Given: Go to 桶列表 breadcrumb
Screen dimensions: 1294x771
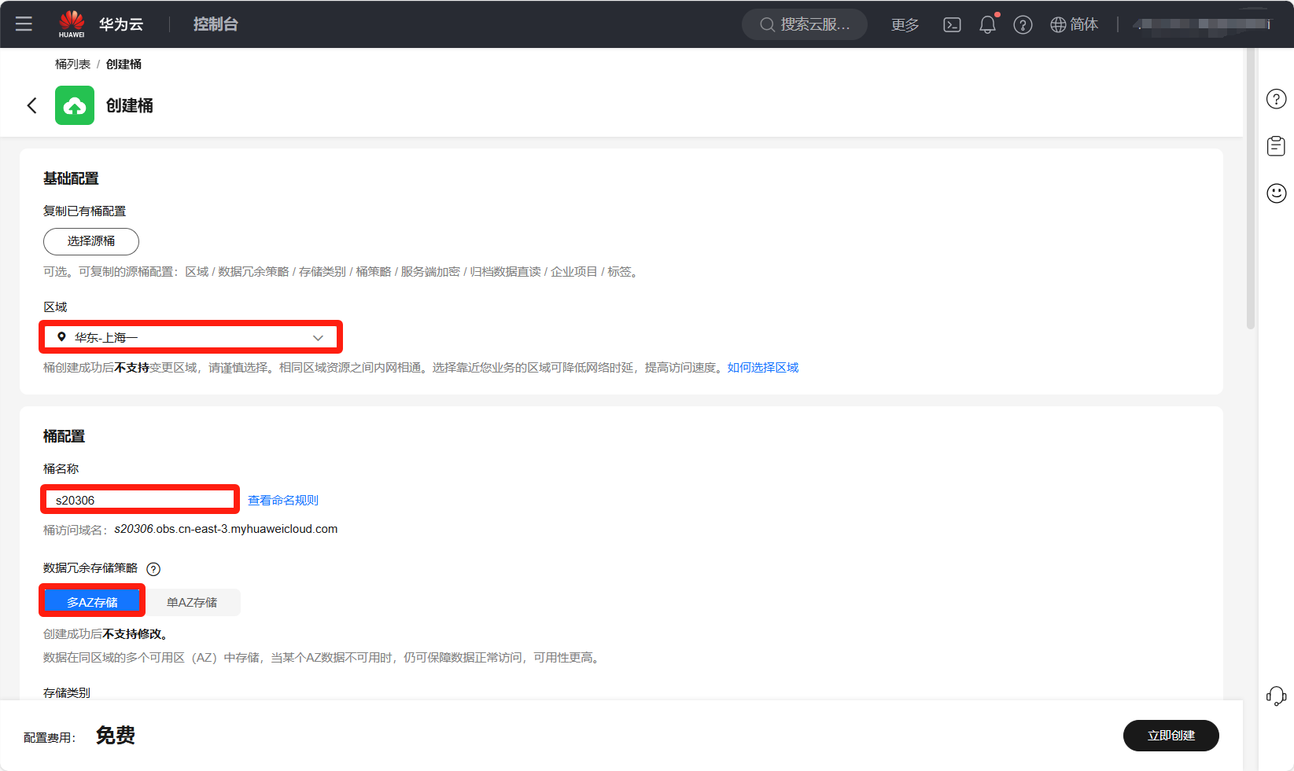Looking at the screenshot, I should pyautogui.click(x=72, y=64).
